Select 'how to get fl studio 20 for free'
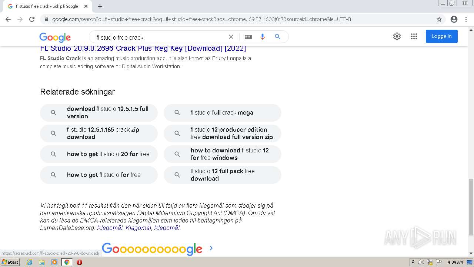This screenshot has height=267, width=474. tap(99, 154)
